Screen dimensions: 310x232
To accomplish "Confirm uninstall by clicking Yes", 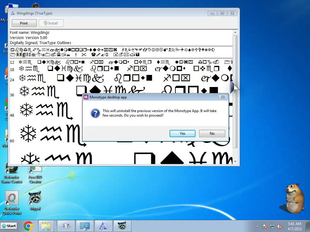I will point(182,133).
